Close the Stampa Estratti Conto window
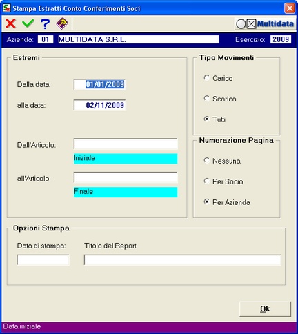The image size is (298, 334). [x=290, y=8]
